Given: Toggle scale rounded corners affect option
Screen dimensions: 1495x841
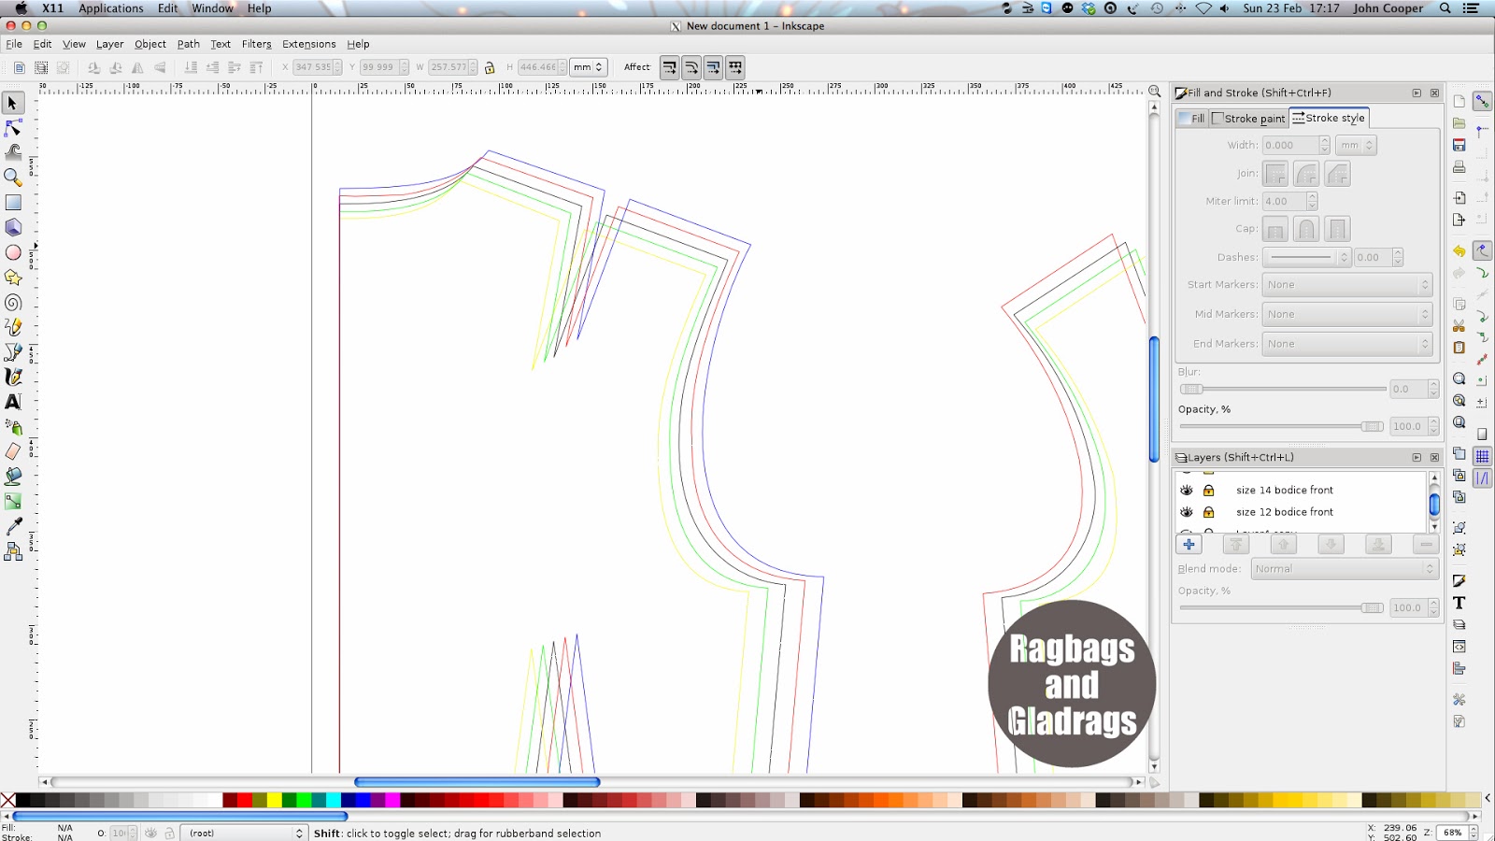Looking at the screenshot, I should (691, 67).
